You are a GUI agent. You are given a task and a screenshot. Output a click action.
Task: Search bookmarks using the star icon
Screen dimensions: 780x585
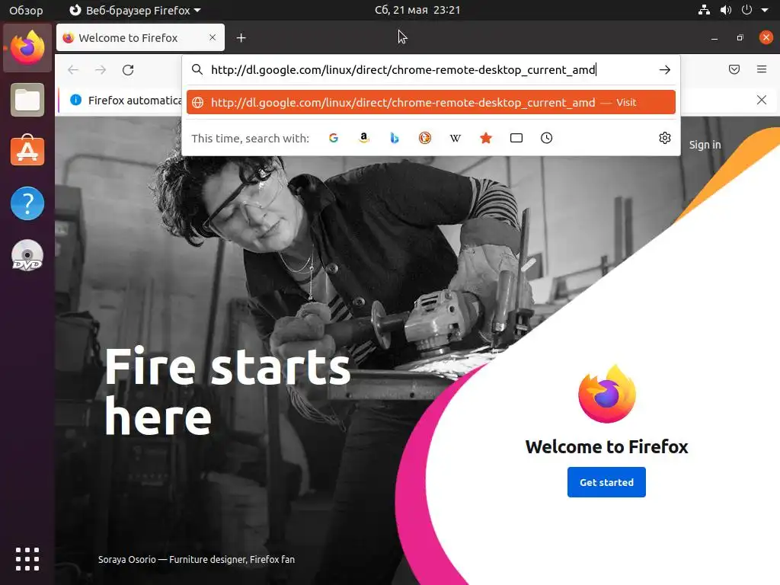[x=486, y=139]
